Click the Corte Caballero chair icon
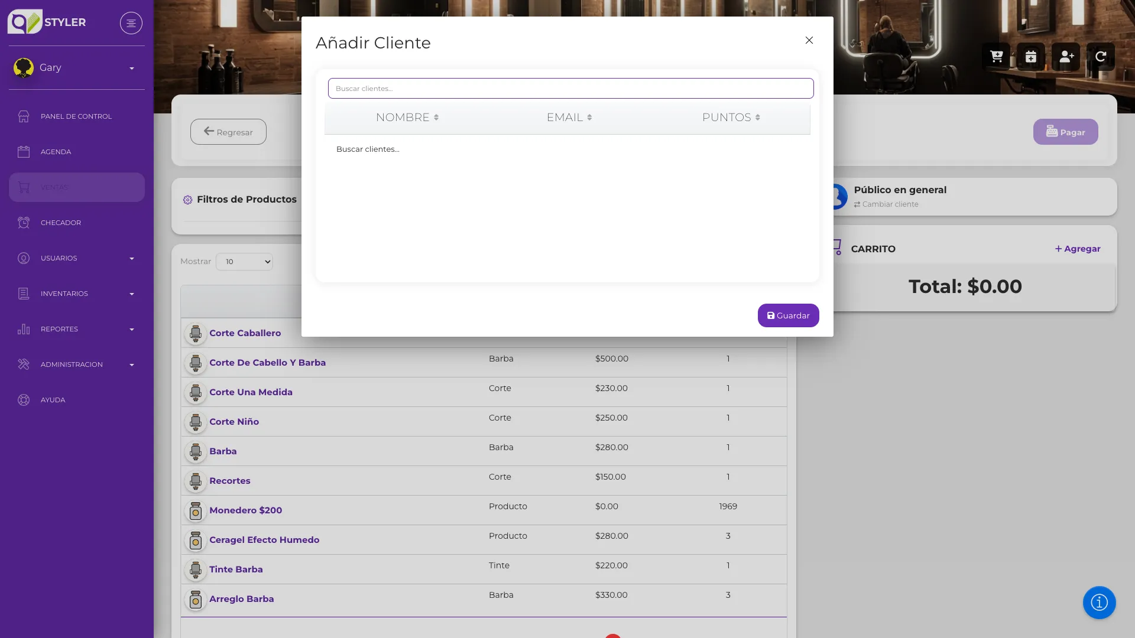Viewport: 1135px width, 638px height. [196, 334]
